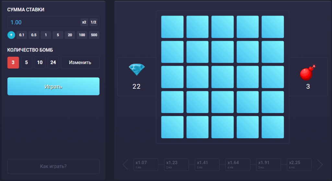Image resolution: width=332 pixels, height=181 pixels.
Task: Select 24 bombs option
Action: tap(53, 62)
